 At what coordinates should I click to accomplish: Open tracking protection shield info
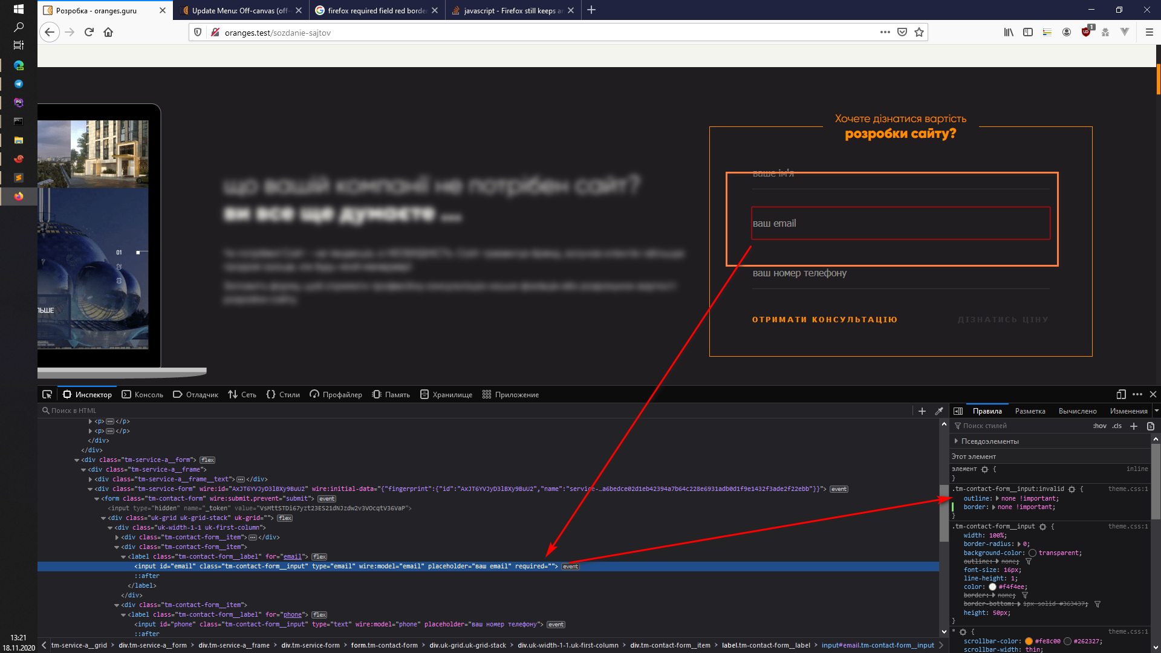pos(198,32)
